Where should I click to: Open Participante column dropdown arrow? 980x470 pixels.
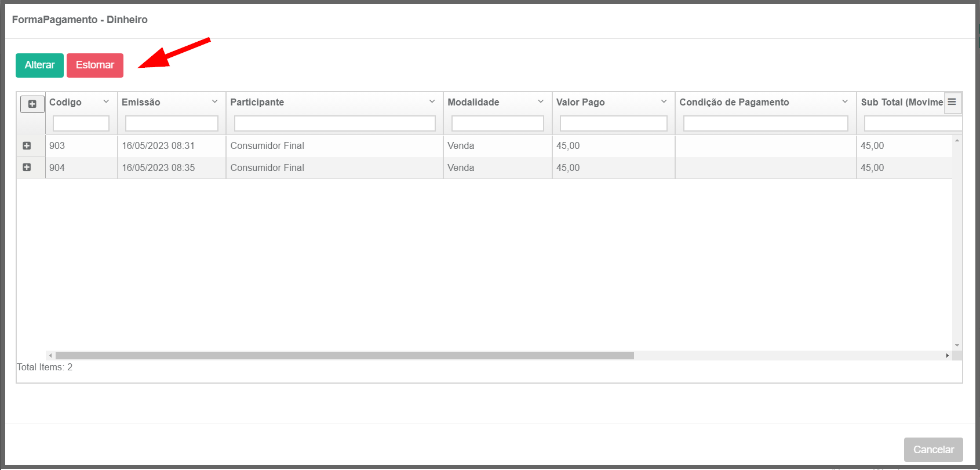point(432,102)
